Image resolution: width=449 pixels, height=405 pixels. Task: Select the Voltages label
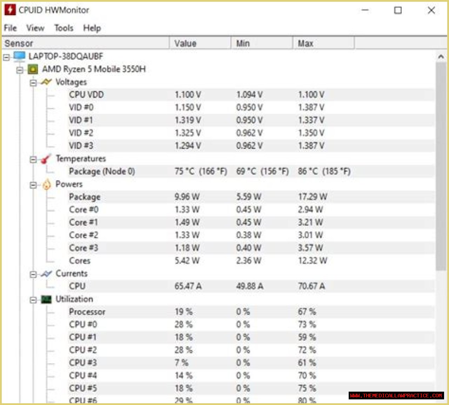[x=71, y=82]
